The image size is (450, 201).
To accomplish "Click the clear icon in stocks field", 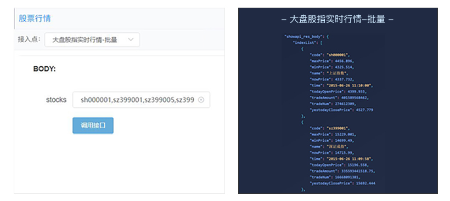I will click(201, 100).
